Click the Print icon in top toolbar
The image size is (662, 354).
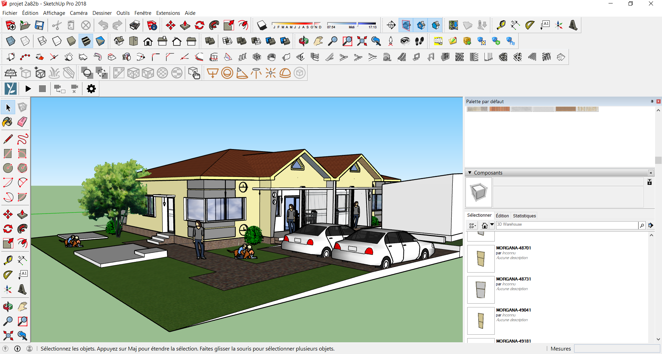coord(135,25)
